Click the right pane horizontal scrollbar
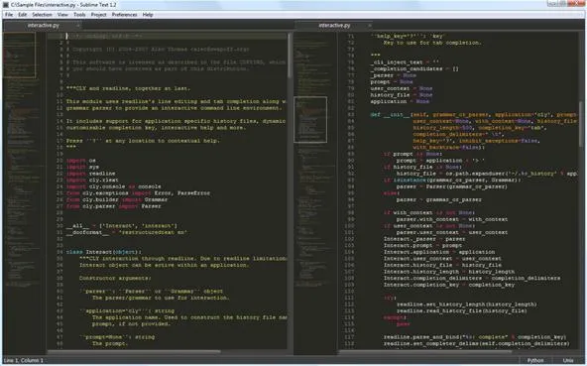 [x=425, y=352]
